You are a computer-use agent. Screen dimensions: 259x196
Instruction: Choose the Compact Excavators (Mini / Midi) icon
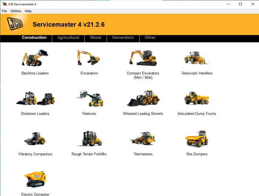[x=143, y=58]
